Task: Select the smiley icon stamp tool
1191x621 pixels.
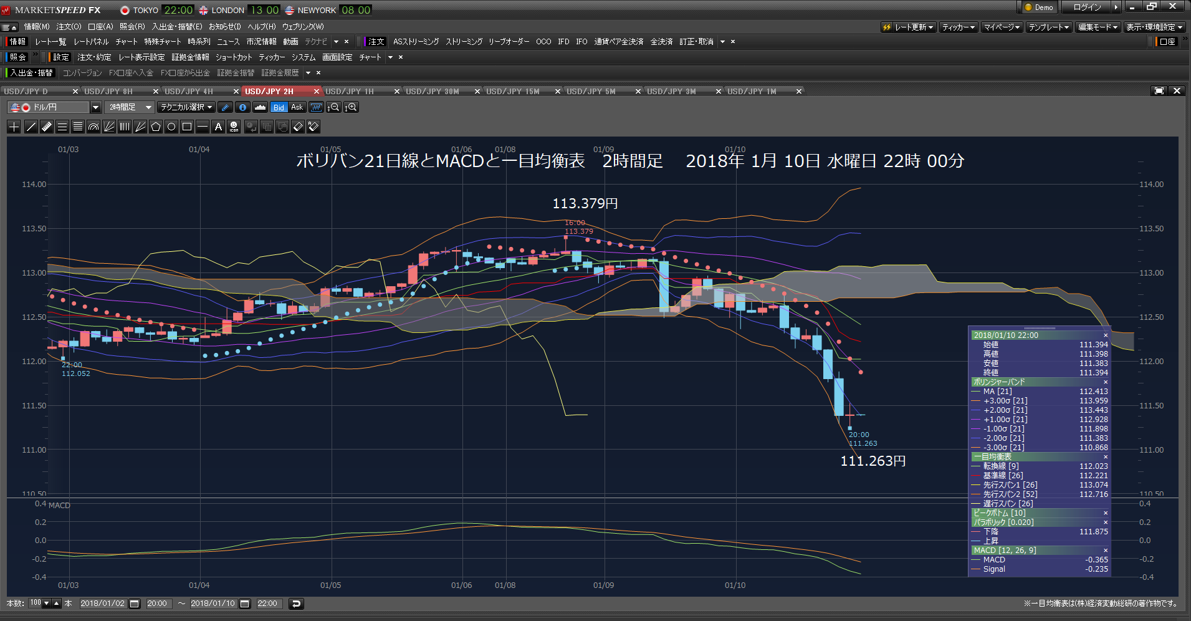Action: tap(234, 127)
